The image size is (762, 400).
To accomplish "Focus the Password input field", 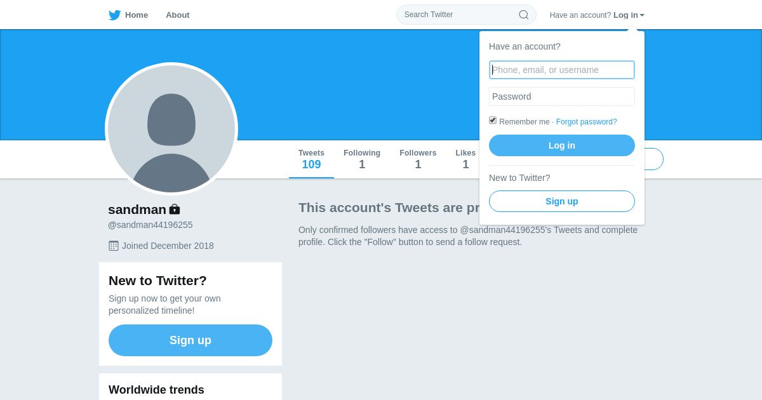I will coord(561,97).
